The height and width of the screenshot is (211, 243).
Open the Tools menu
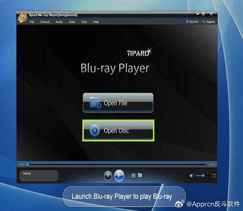pos(85,22)
